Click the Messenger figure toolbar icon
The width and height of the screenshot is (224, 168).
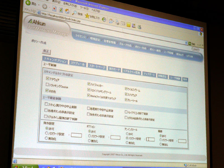pyautogui.click(x=139, y=27)
